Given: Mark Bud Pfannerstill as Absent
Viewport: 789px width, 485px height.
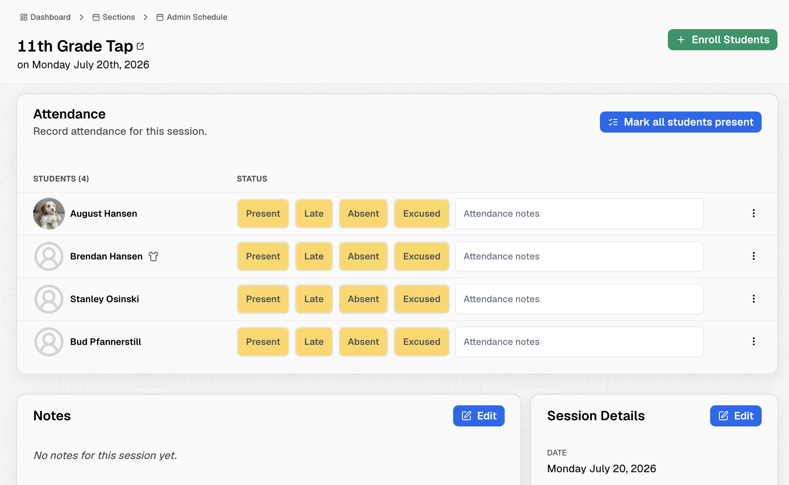Looking at the screenshot, I should click(x=363, y=342).
